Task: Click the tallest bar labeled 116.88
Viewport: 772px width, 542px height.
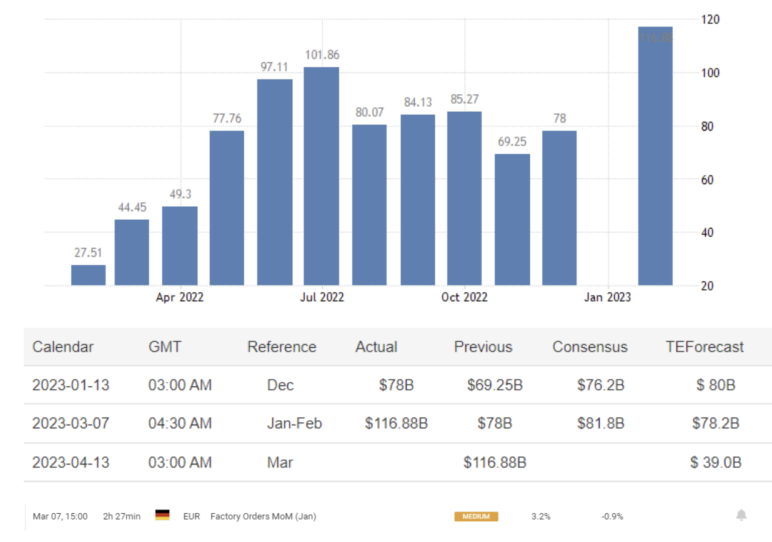Action: click(655, 156)
